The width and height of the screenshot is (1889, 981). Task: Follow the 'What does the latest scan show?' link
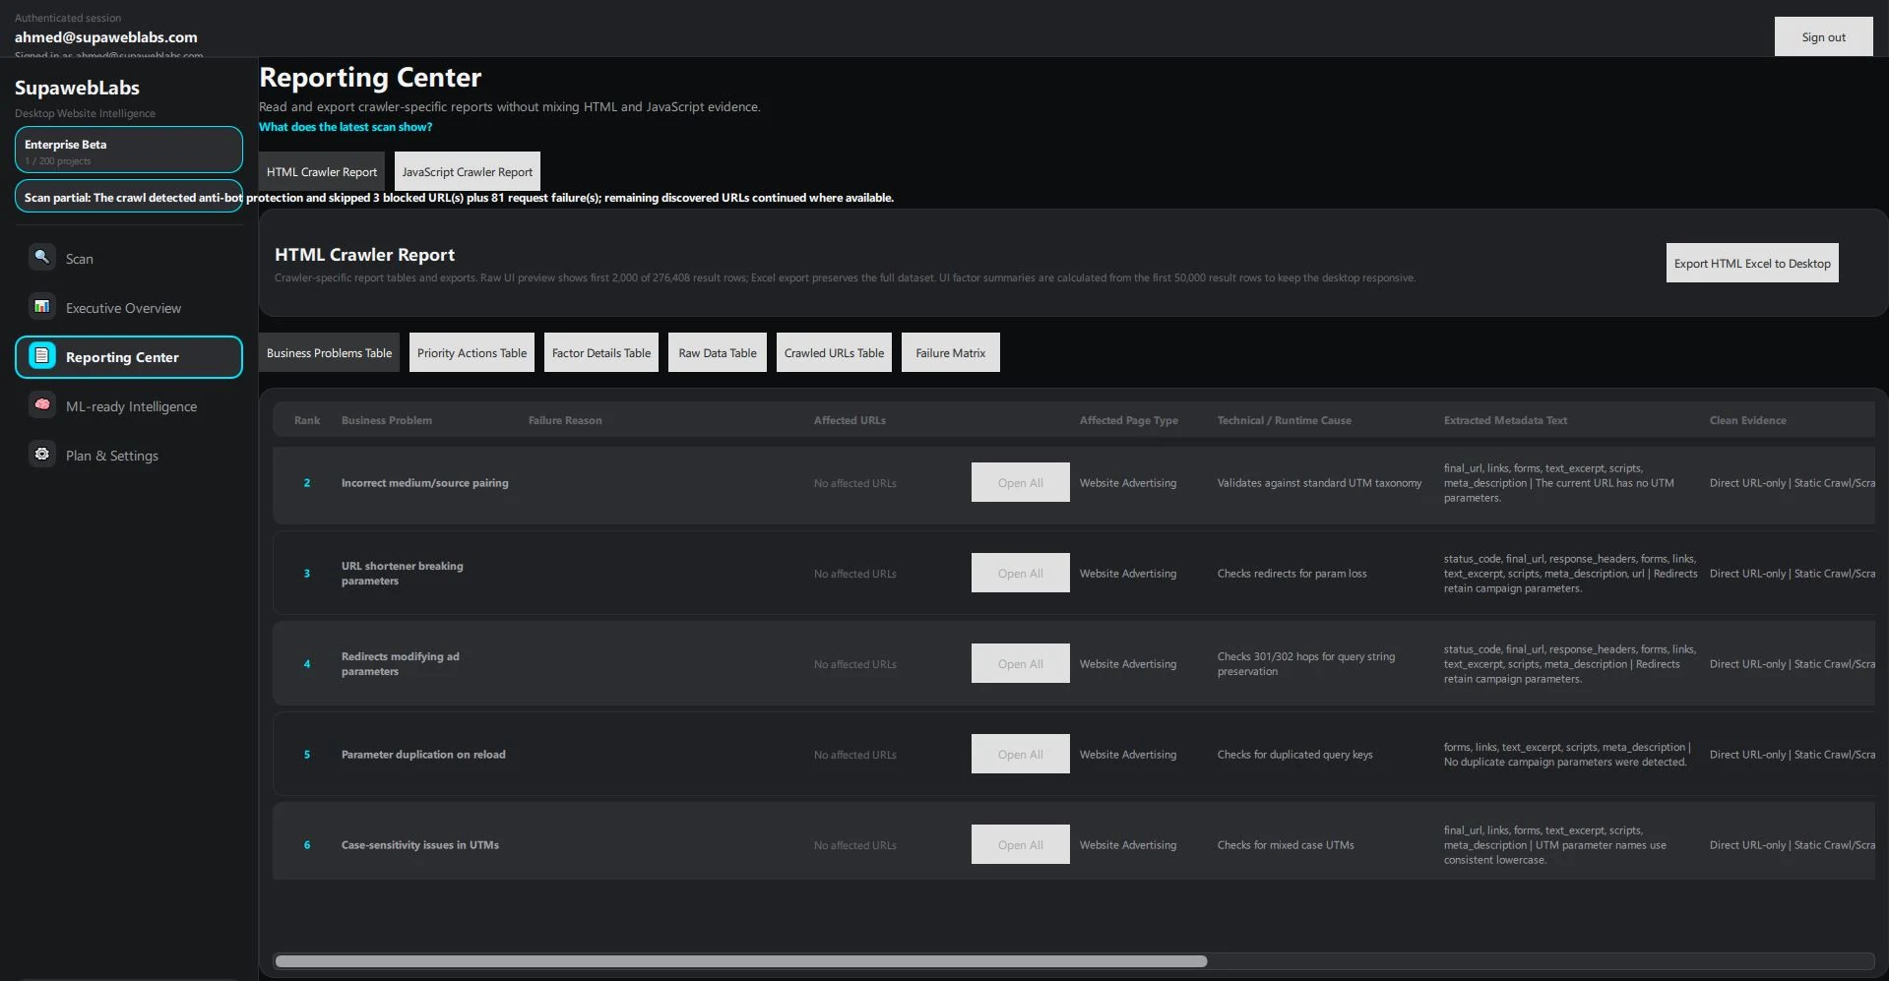click(x=346, y=127)
